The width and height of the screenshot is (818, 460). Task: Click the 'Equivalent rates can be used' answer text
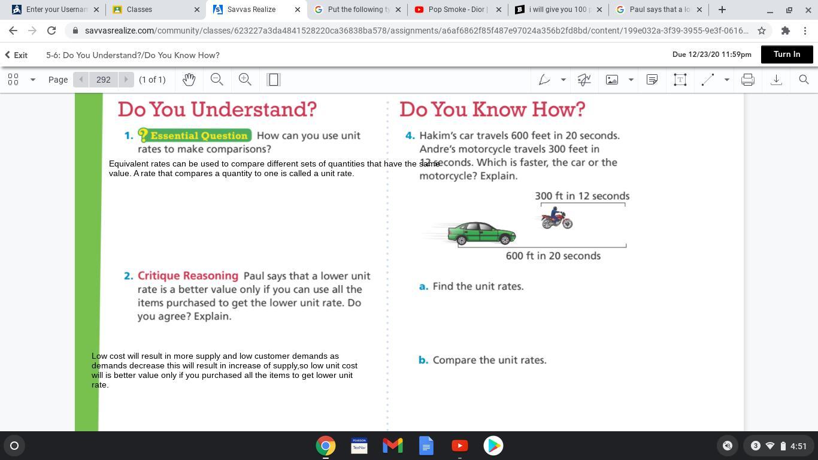pos(274,168)
